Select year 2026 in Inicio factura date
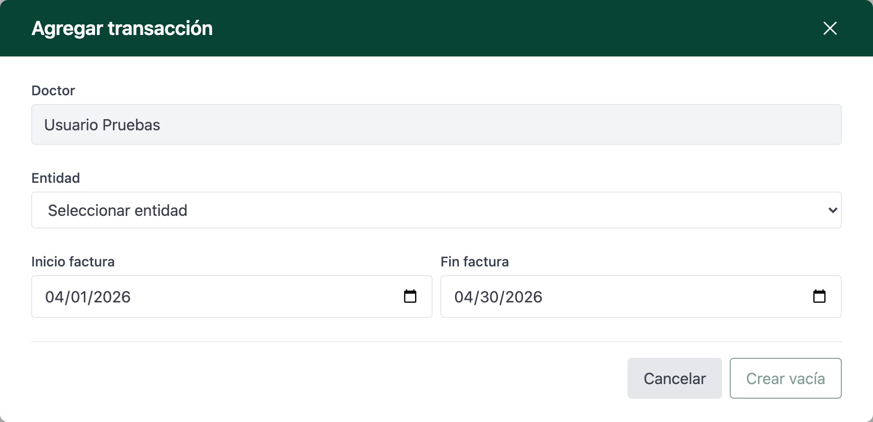Screen dimensions: 873x422 pyautogui.click(x=112, y=297)
